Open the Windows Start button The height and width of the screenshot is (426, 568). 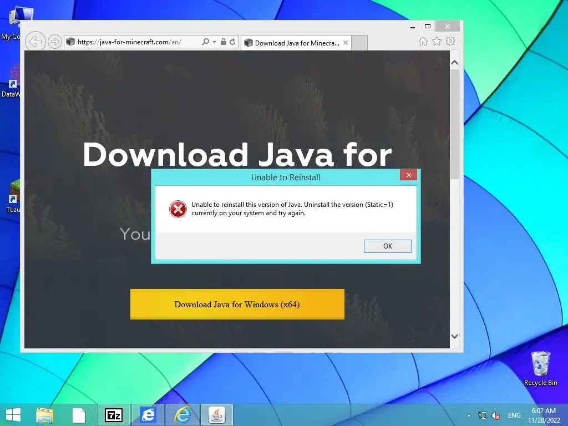pos(13,415)
